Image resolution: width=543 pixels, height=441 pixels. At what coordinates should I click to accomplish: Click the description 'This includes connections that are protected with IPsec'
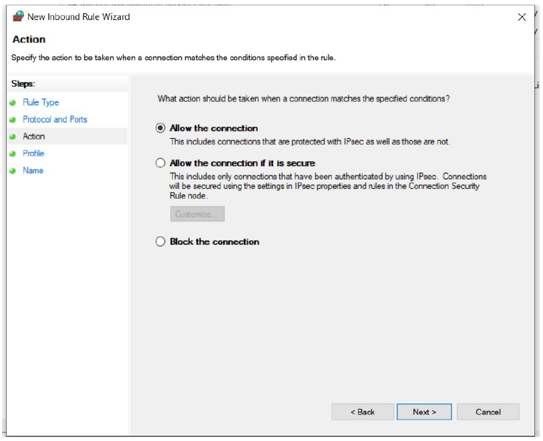pos(310,142)
